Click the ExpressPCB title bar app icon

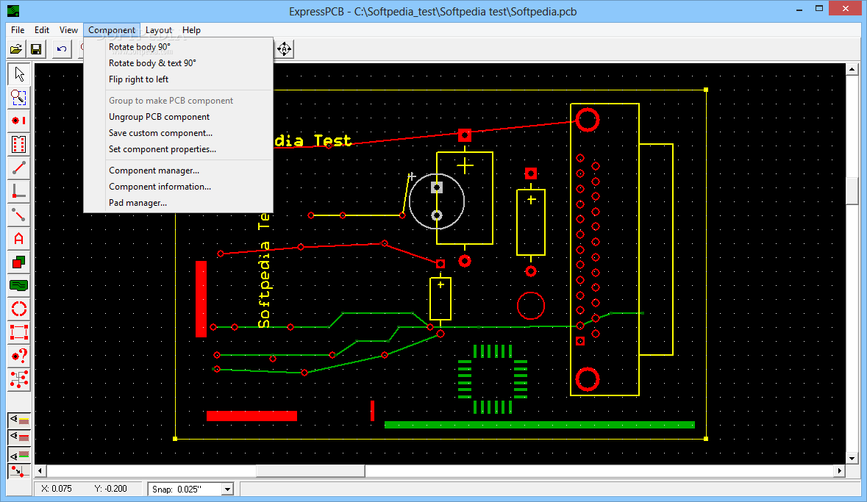(x=13, y=10)
